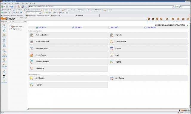Open the NFS service in sidebar
The width and height of the screenshot is (191, 114).
4,41
